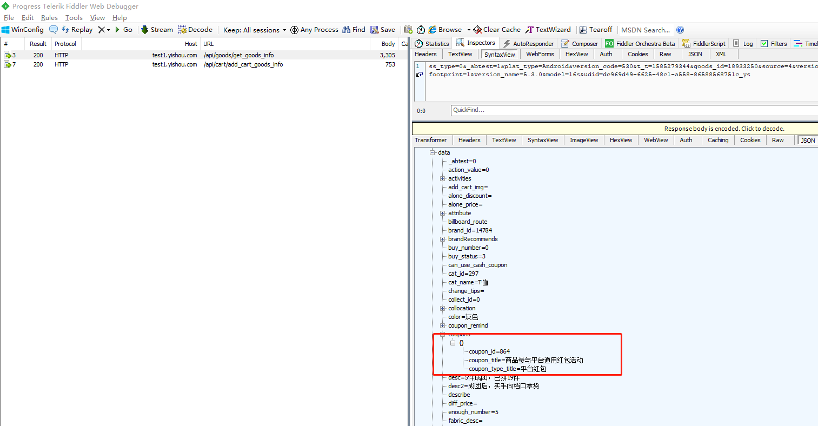Open the File menu
Screen dimensions: 818x426
[9, 18]
